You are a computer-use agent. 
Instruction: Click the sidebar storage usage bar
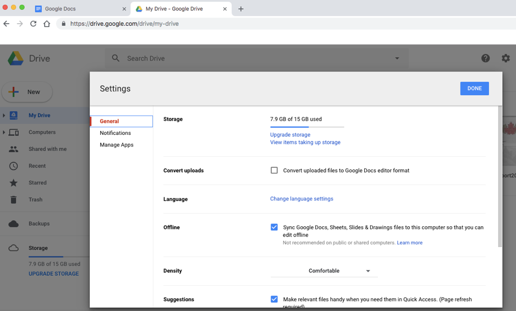click(58, 257)
